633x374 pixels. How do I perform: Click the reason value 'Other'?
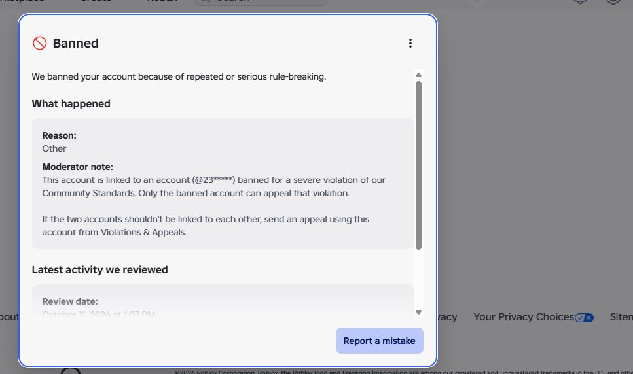click(x=54, y=148)
